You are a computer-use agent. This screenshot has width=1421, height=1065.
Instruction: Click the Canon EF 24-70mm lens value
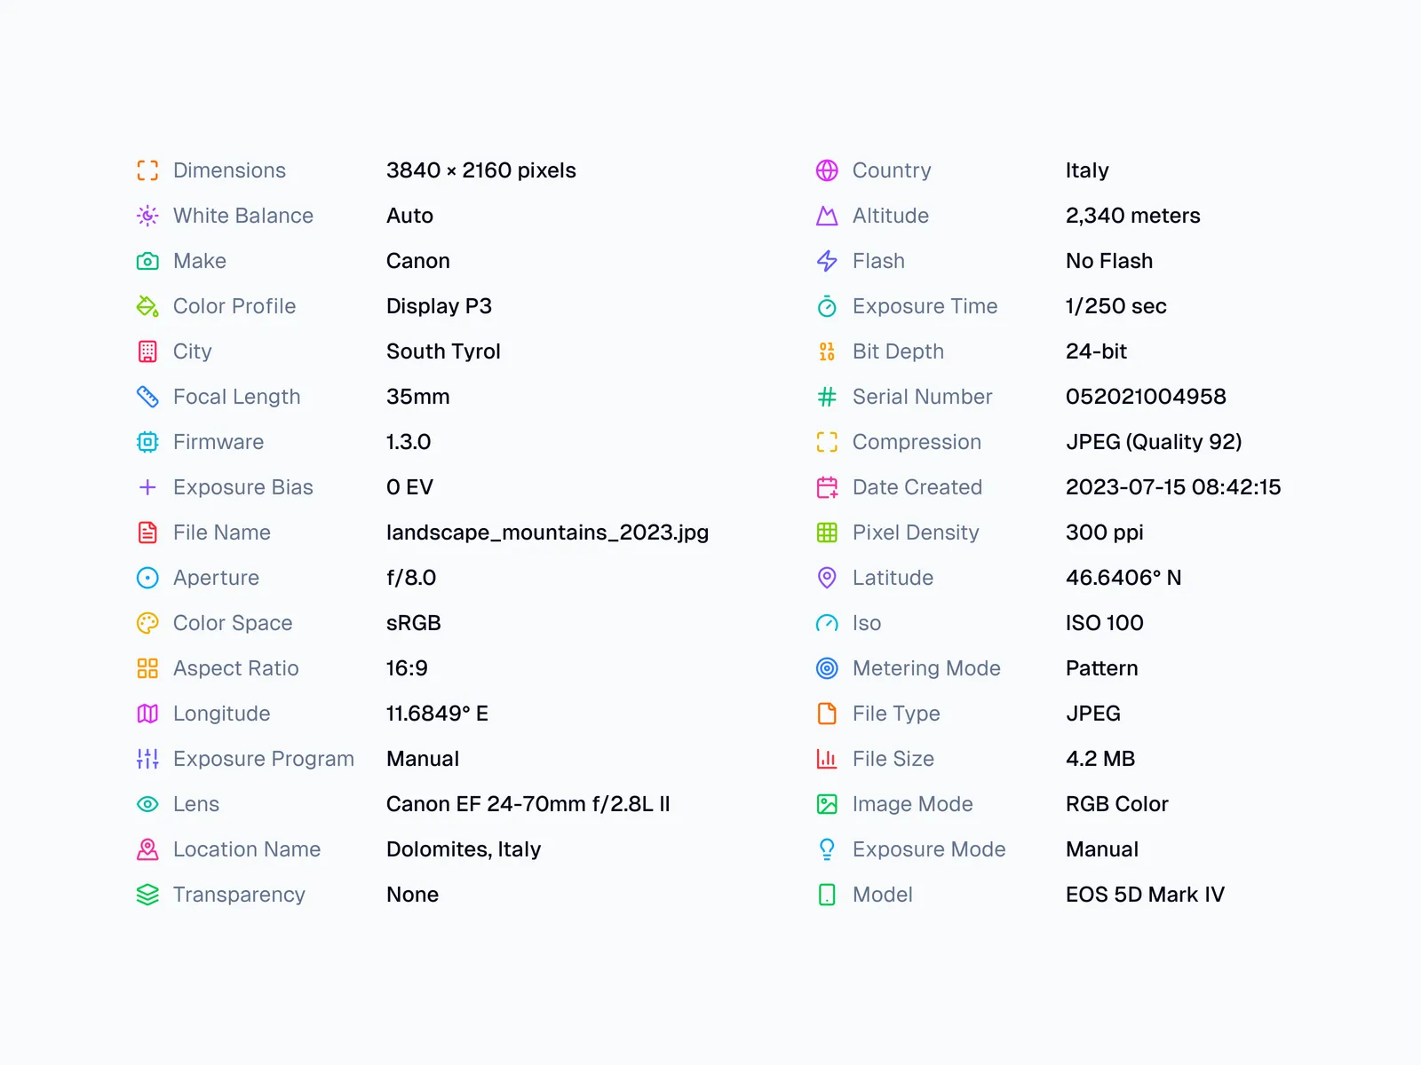(528, 804)
